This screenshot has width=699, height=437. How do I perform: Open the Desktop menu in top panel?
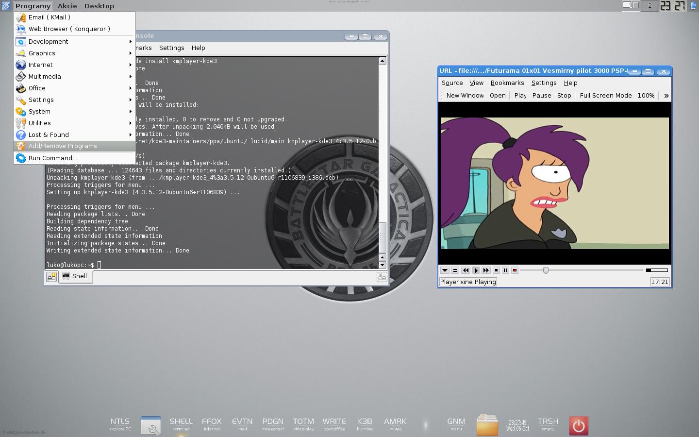[99, 6]
